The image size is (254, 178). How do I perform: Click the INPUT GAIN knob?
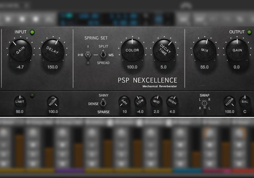click(20, 51)
